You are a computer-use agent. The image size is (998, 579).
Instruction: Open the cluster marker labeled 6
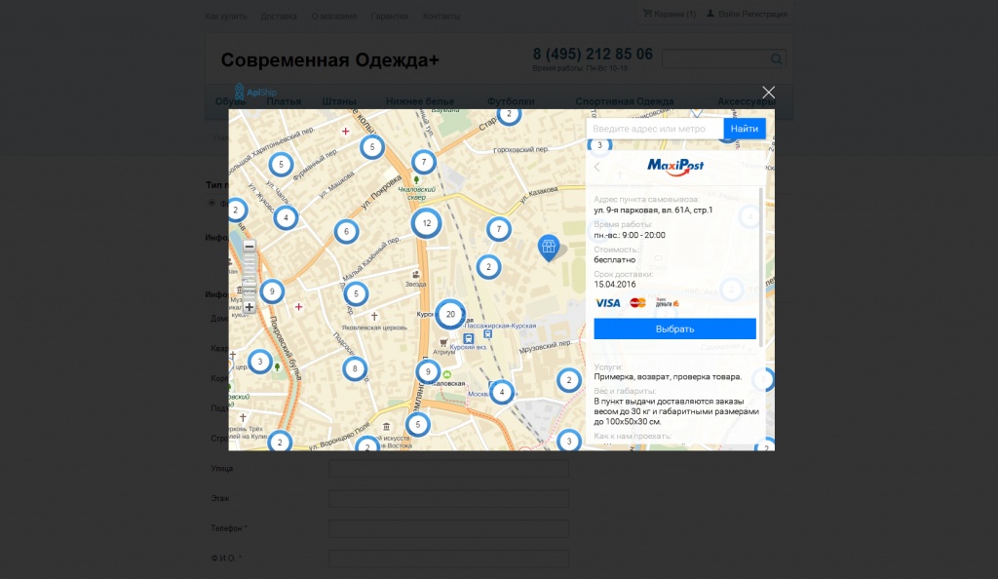pos(346,231)
